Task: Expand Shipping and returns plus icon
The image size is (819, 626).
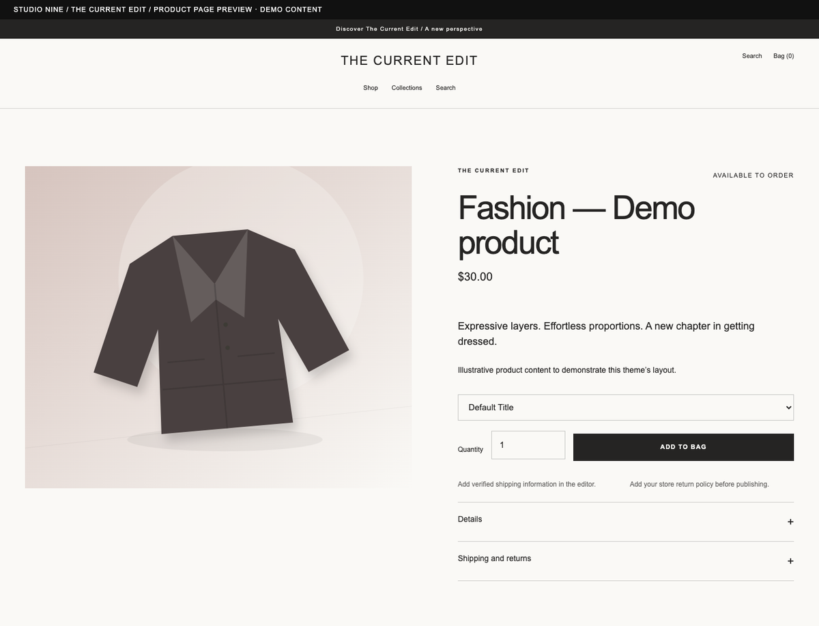Action: 790,561
